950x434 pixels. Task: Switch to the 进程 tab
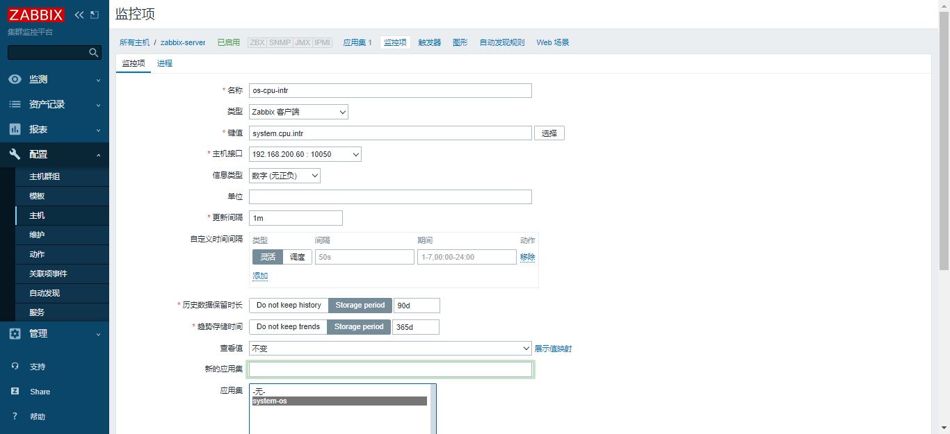click(165, 63)
